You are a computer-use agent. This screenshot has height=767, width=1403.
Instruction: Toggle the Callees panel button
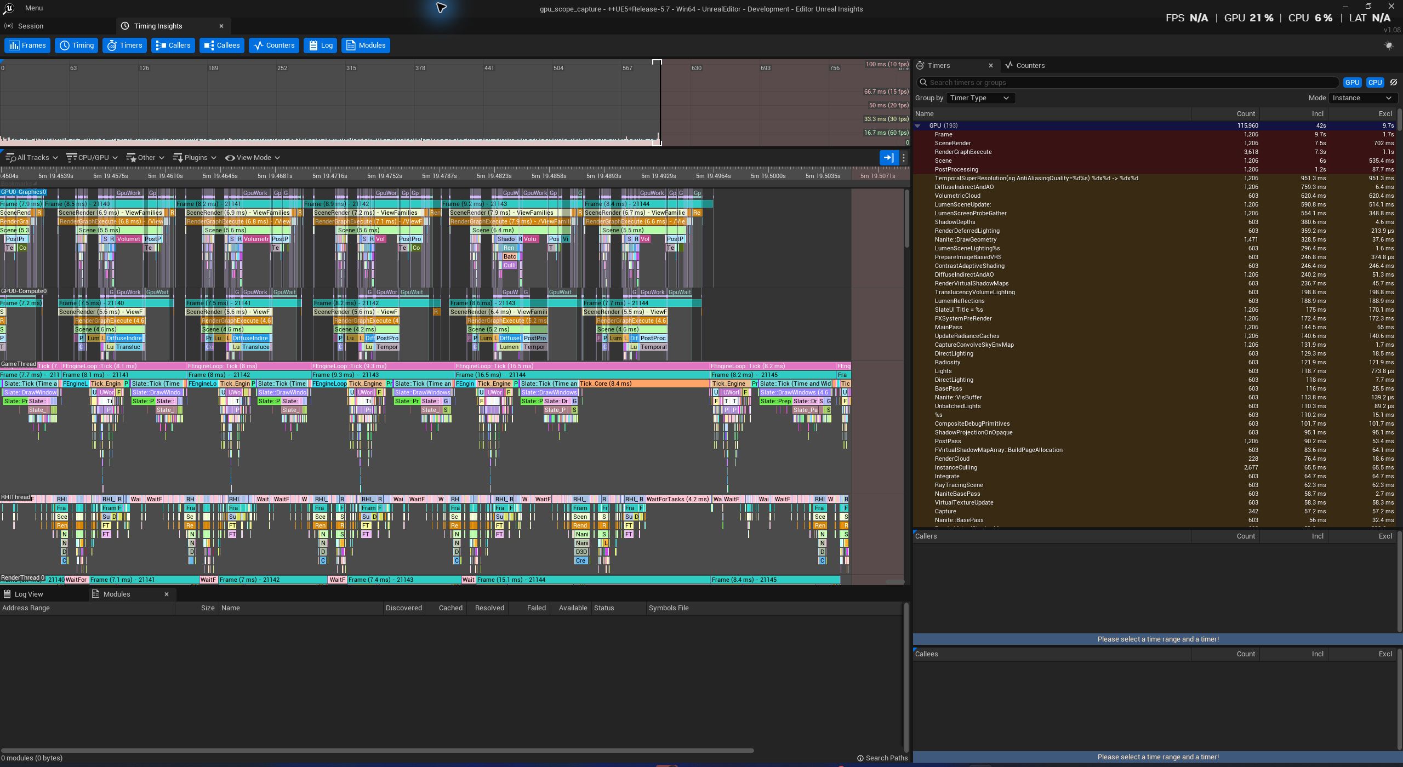click(222, 45)
